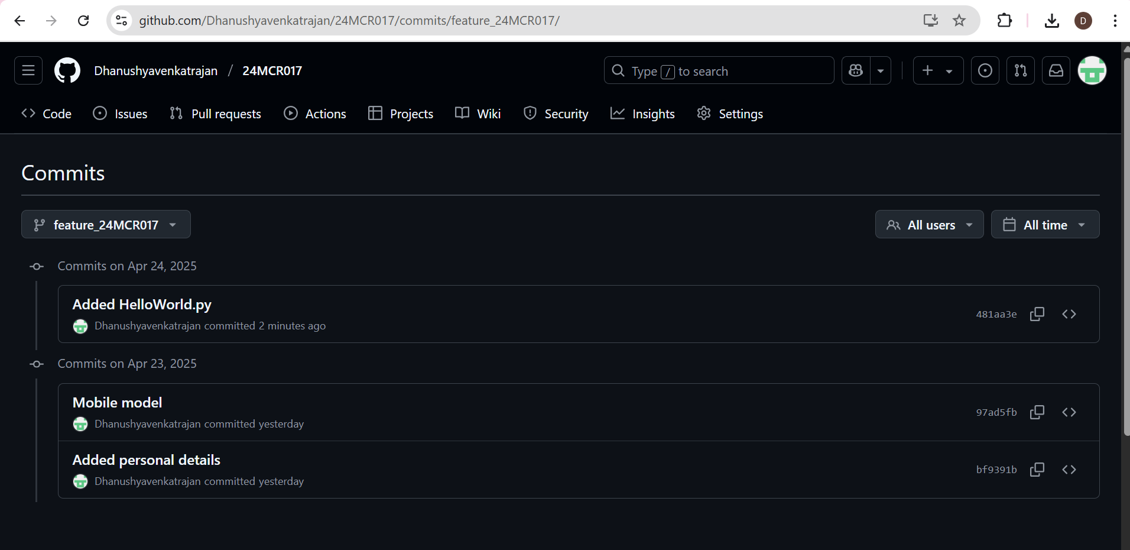Open the 24MCR017 repository link
This screenshot has width=1130, height=550.
pos(272,71)
